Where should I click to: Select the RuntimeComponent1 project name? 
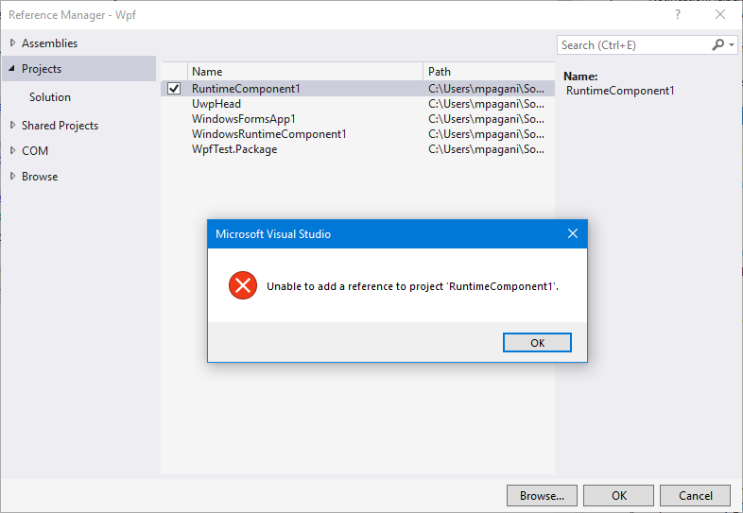[x=246, y=89]
